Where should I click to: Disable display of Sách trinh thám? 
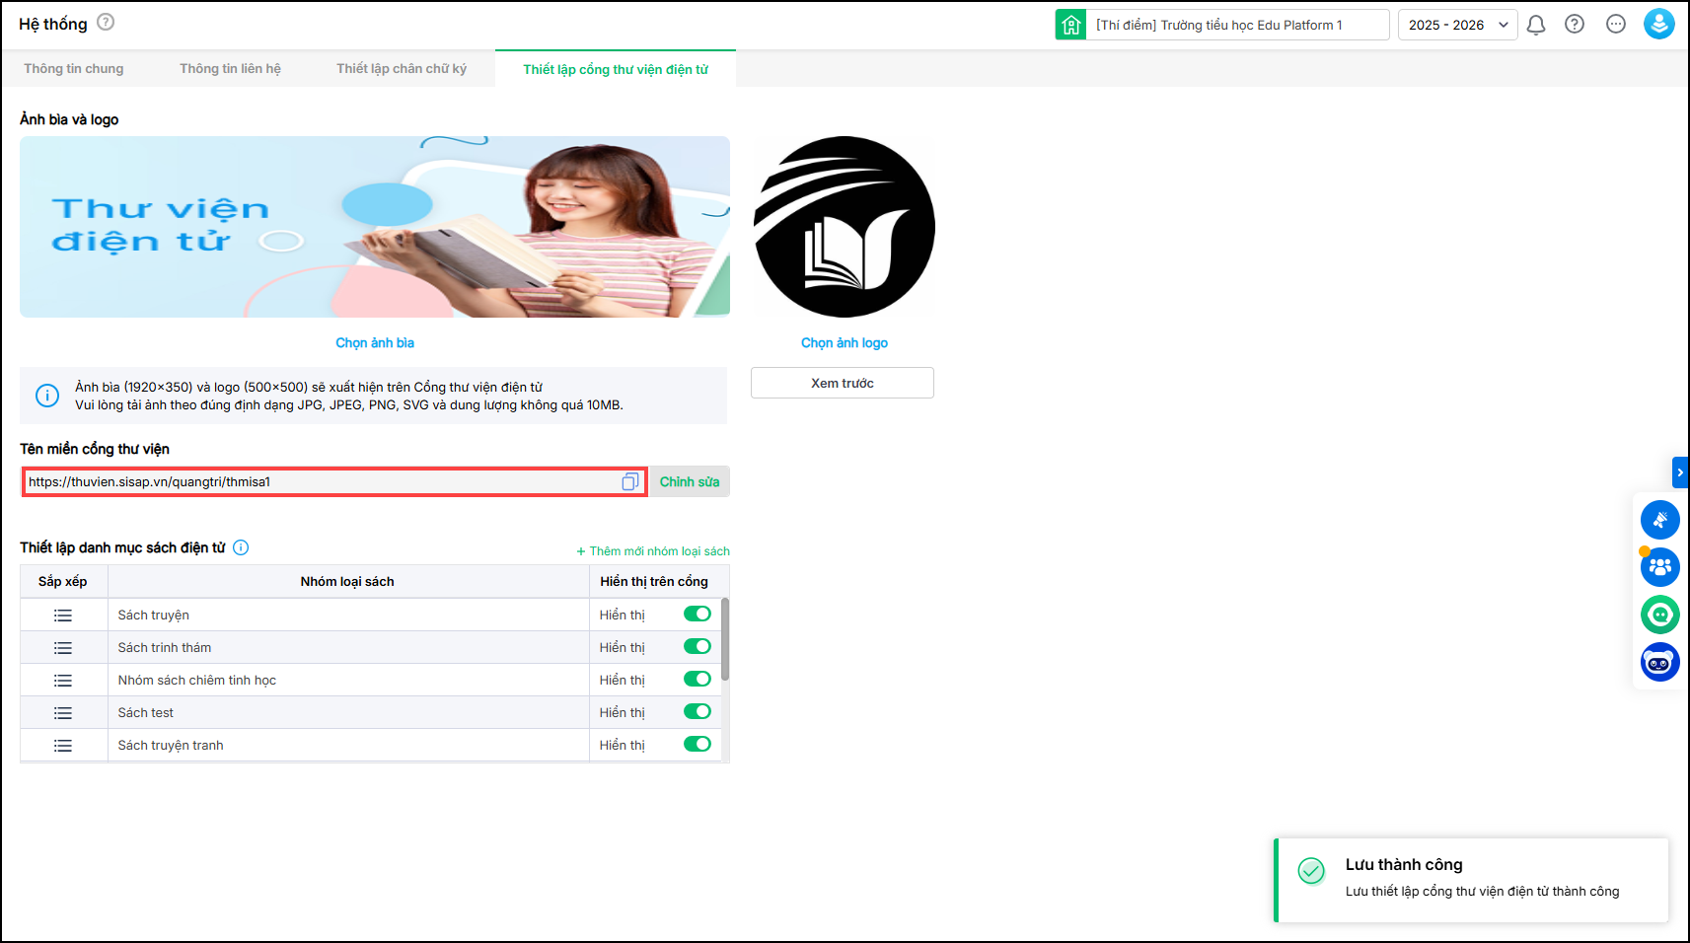pyautogui.click(x=697, y=646)
